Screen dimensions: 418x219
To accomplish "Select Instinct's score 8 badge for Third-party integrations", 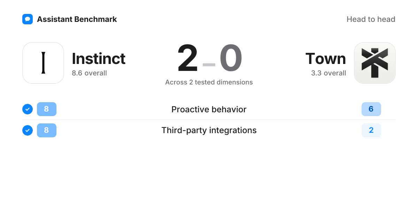I will [47, 130].
